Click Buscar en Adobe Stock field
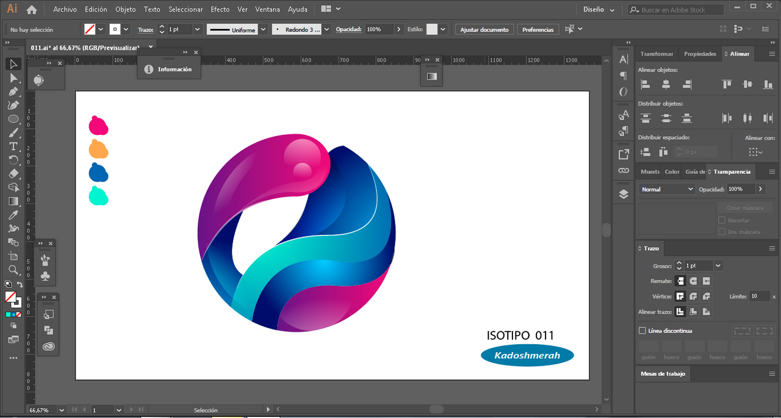The height and width of the screenshot is (418, 781). pos(676,10)
